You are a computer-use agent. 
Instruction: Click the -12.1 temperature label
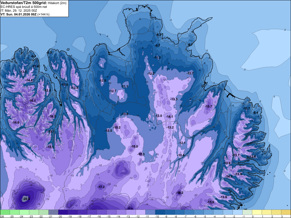click(182, 143)
